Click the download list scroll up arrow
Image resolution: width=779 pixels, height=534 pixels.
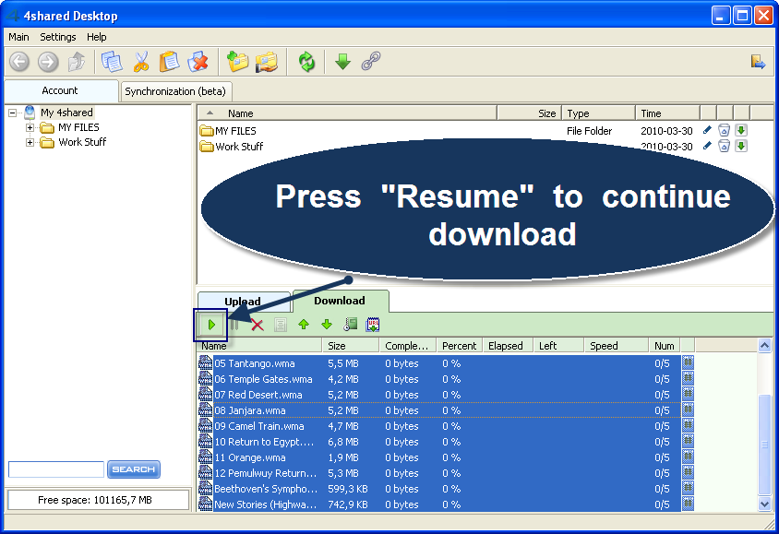pos(764,346)
